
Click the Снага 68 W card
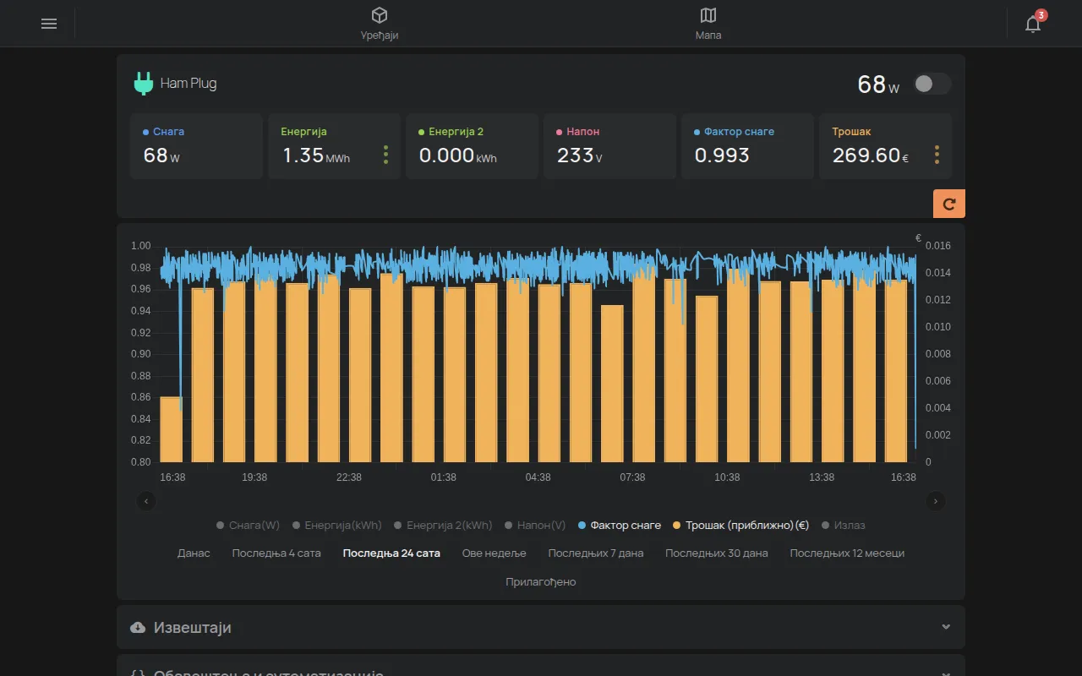tap(196, 146)
